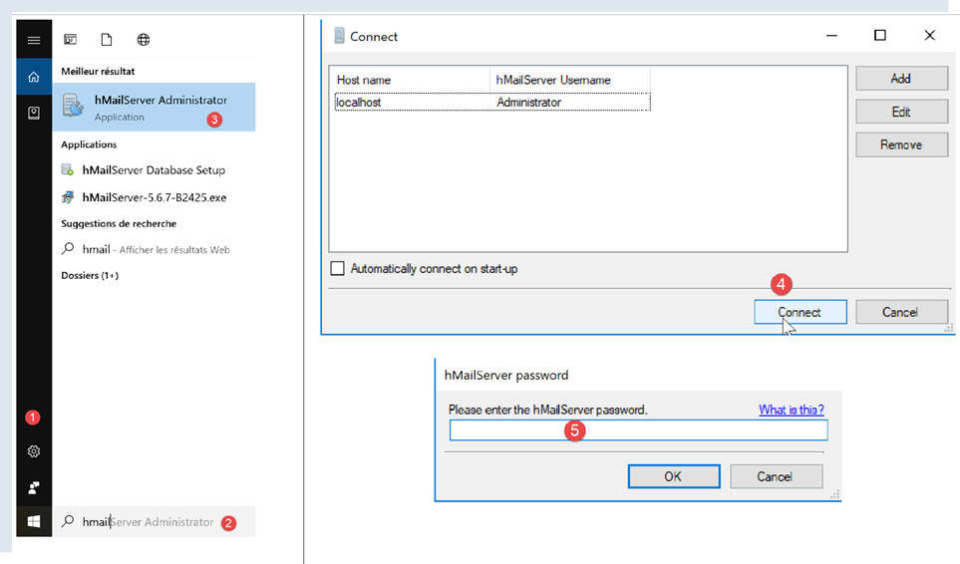
Task: Choose the hmail web search suggestion
Action: 150,249
